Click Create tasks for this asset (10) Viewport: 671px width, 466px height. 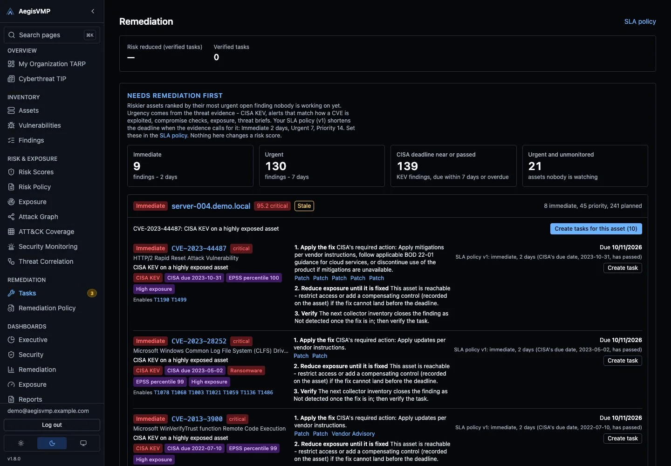[596, 229]
